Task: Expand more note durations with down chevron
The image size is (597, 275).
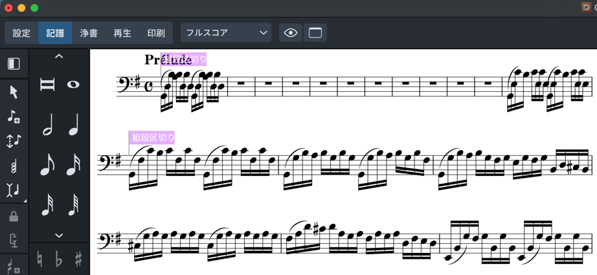Action: pyautogui.click(x=59, y=236)
